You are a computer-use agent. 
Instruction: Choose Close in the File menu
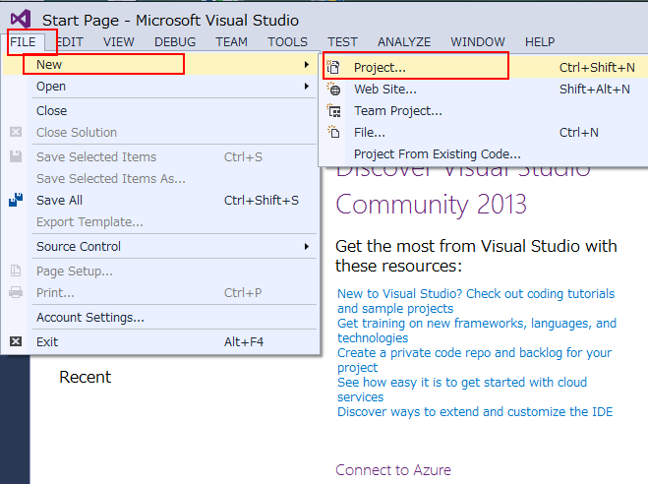[160, 111]
